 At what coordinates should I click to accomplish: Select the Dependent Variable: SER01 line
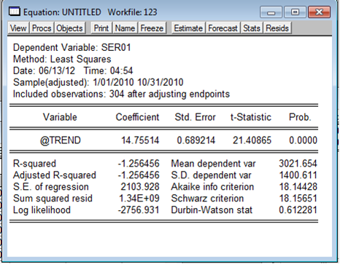coord(72,47)
